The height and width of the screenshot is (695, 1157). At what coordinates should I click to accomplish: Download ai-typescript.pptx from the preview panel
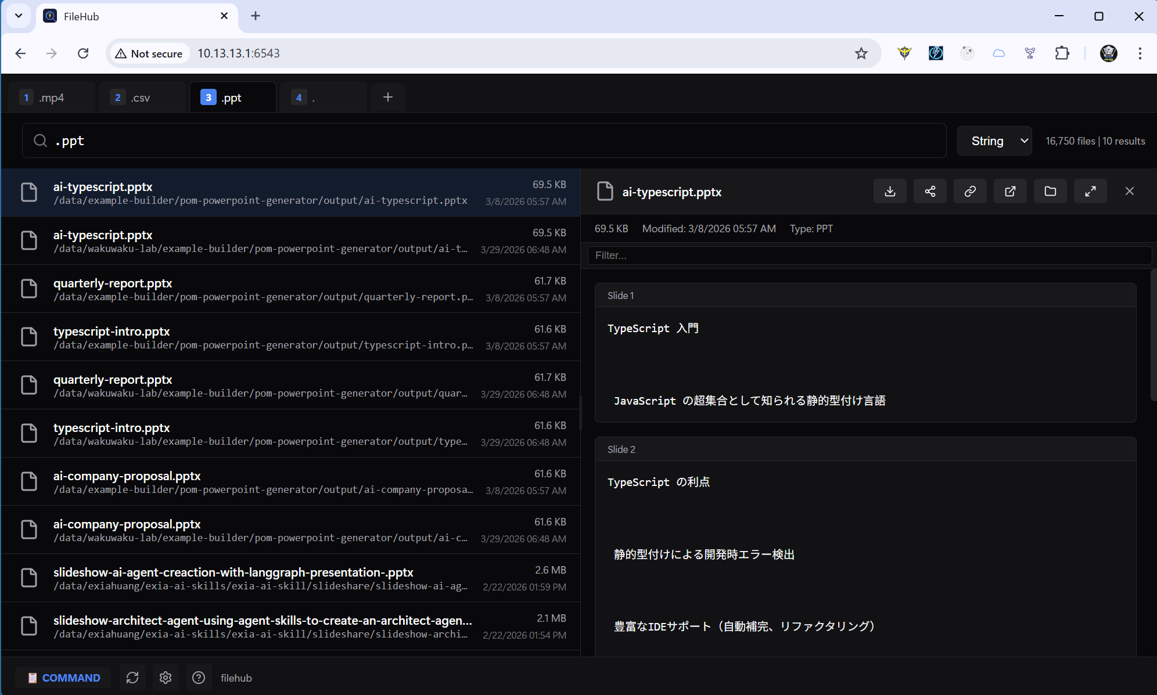[890, 191]
